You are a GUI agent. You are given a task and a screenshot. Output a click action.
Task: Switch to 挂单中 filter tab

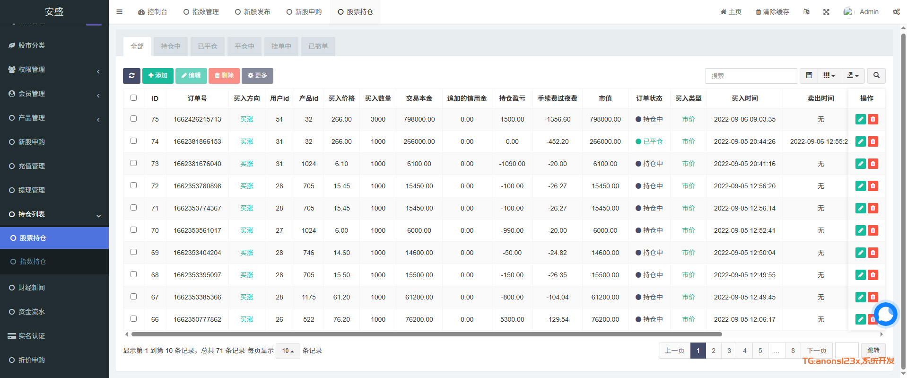click(281, 46)
